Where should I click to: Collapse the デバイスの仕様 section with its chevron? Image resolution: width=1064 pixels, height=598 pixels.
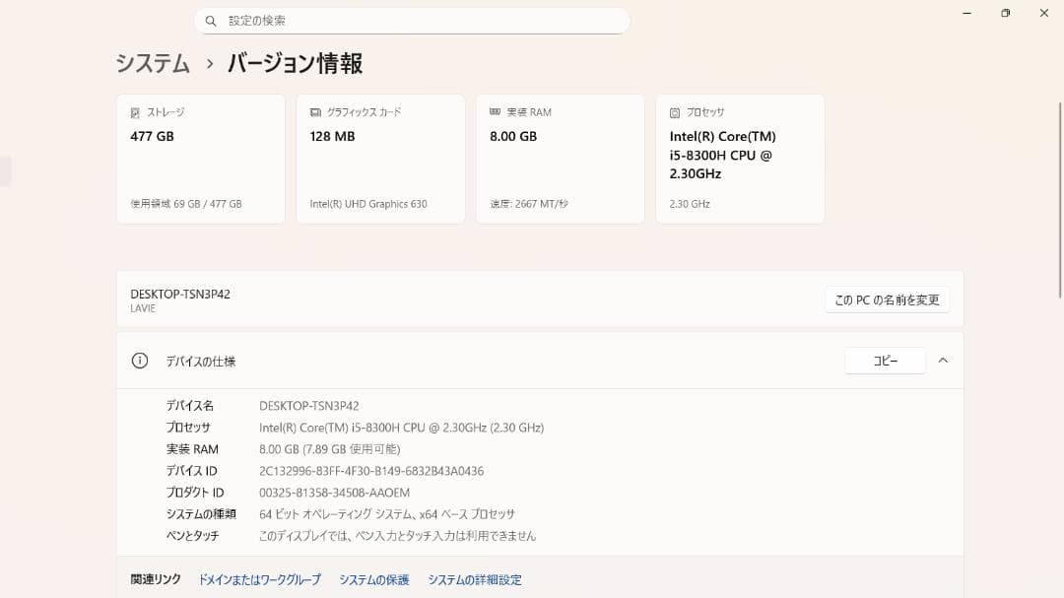(x=943, y=361)
